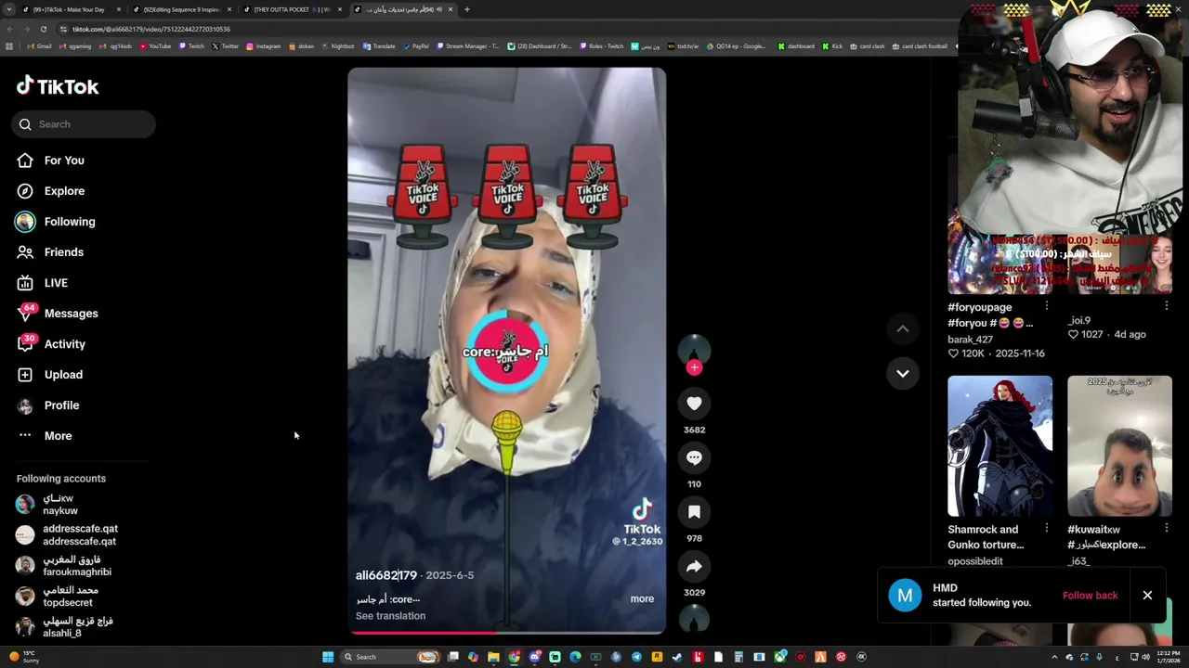Open the Profile page

(61, 405)
